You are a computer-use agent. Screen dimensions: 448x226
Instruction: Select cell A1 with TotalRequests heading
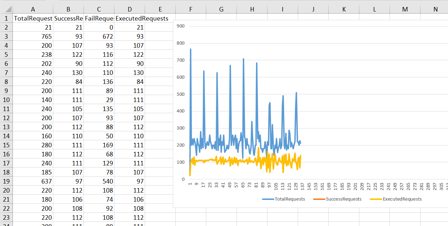33,18
